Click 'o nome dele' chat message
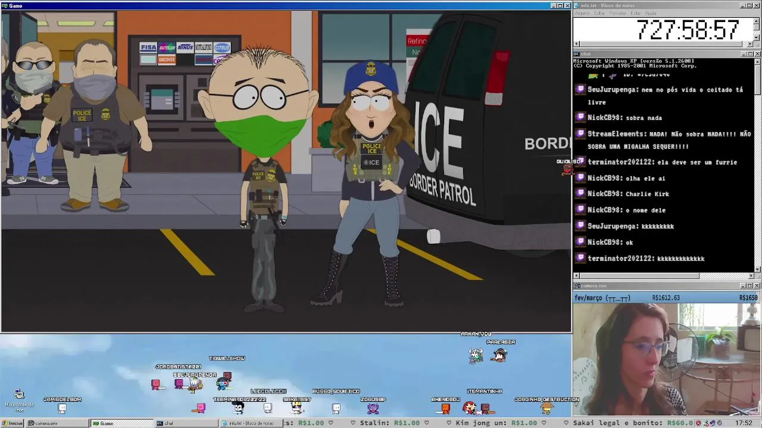This screenshot has width=762, height=428. [645, 210]
